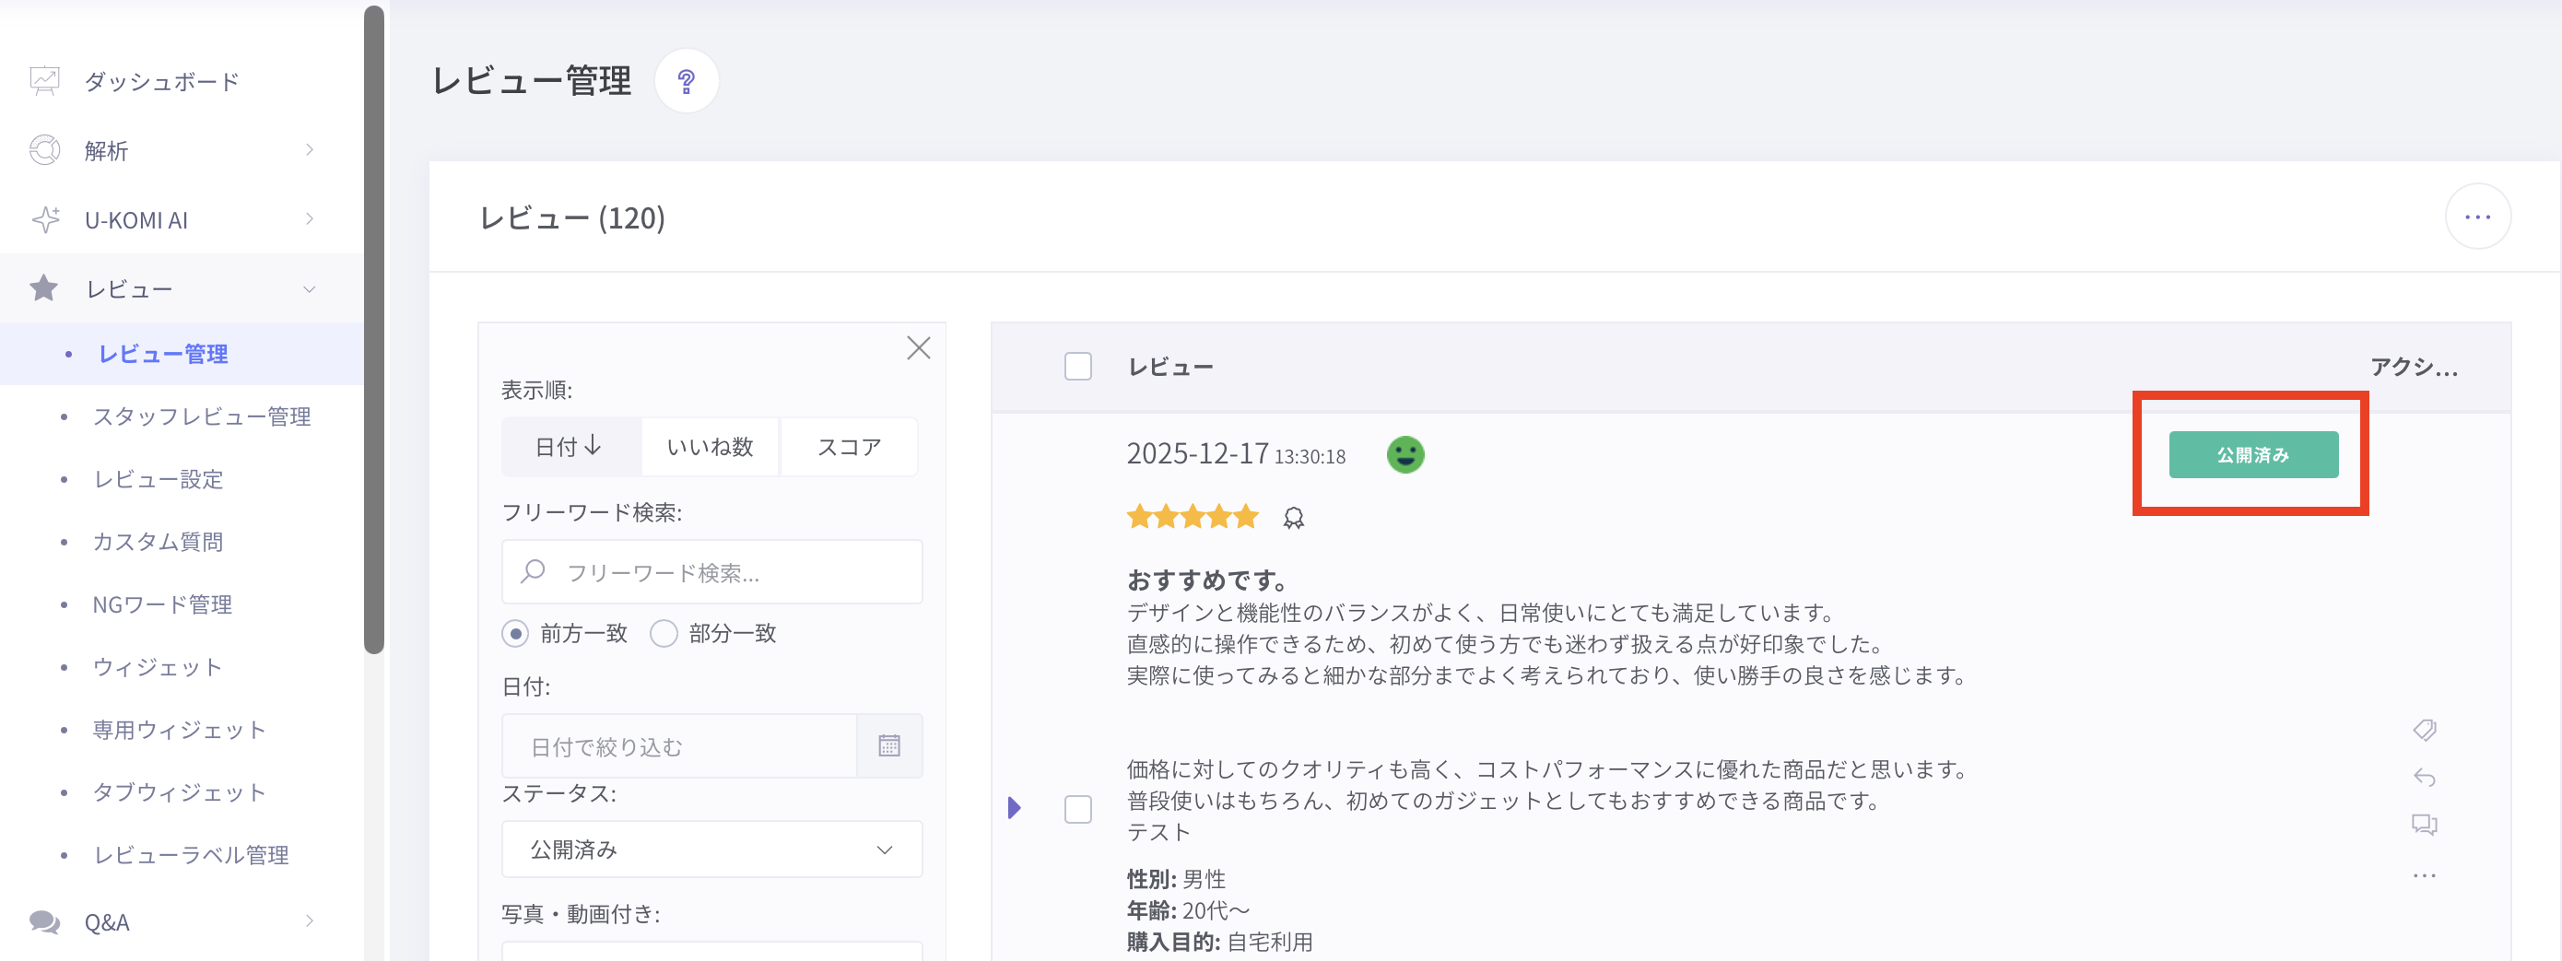Screen dimensions: 2562x961
Task: Open the ステータス dropdown 公開済み
Action: tap(712, 850)
